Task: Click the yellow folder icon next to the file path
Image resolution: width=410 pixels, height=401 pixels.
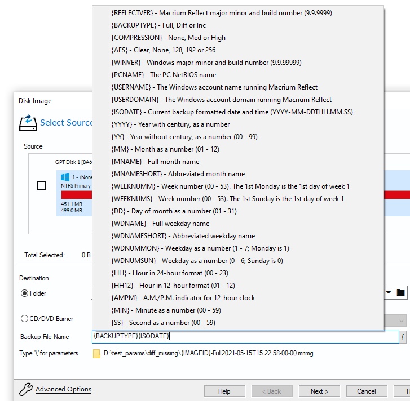Action: point(97,354)
